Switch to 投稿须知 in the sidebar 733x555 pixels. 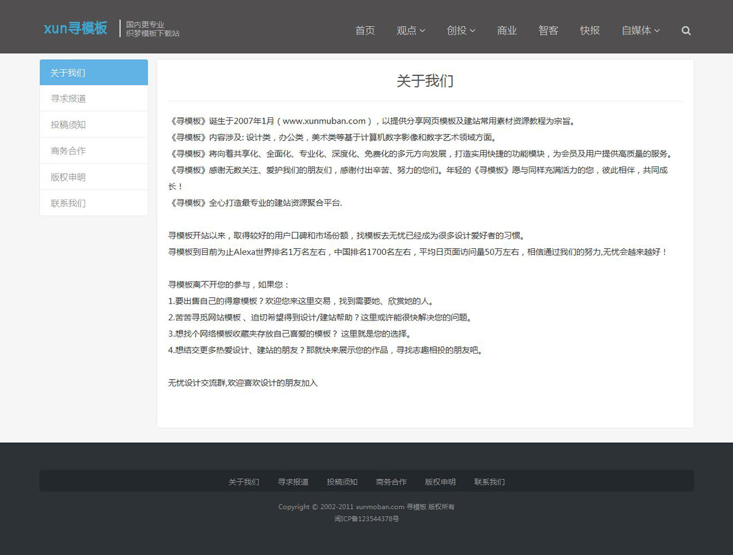[94, 125]
